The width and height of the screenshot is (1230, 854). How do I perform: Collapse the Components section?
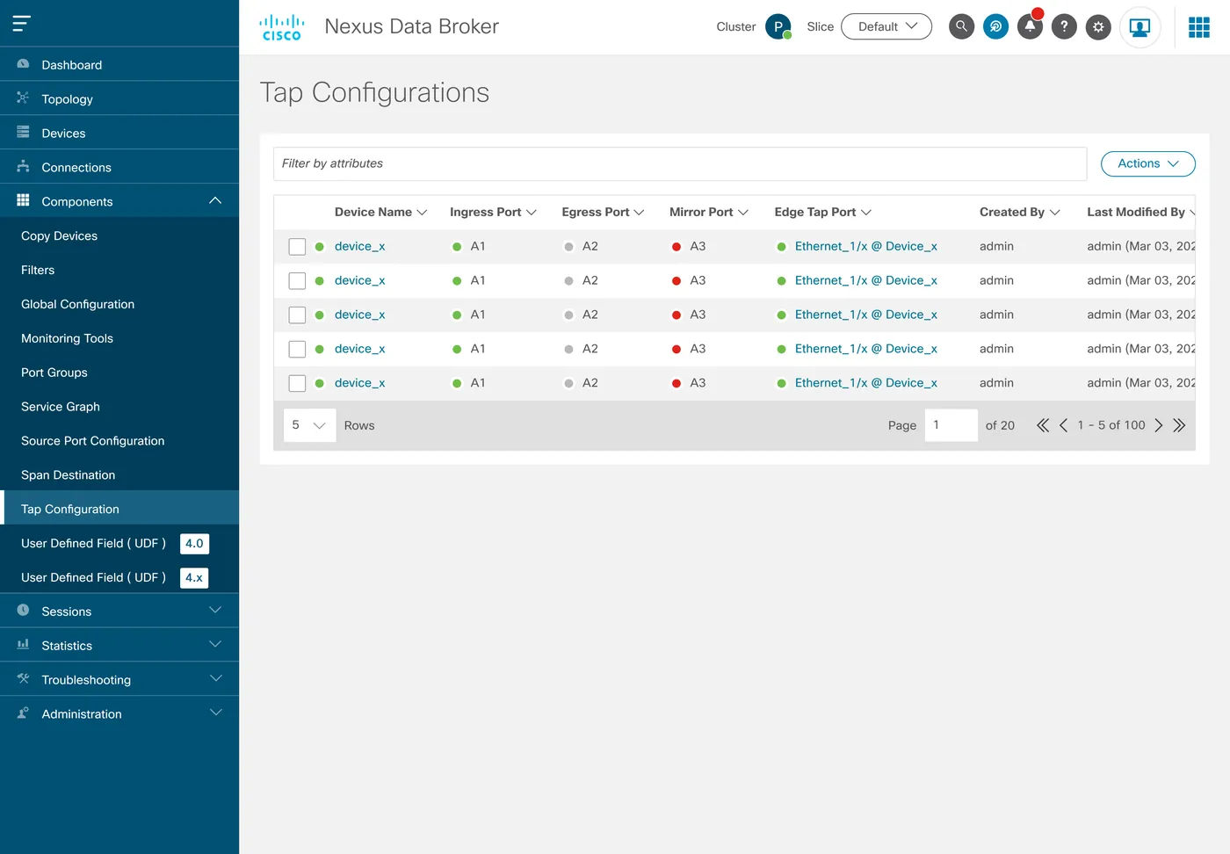pos(119,201)
